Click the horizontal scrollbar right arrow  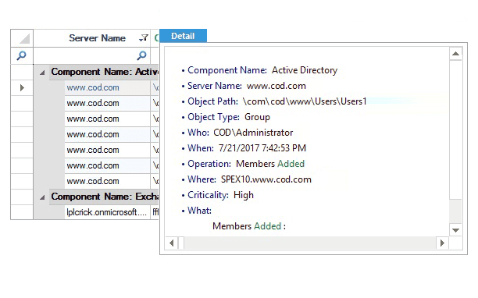[x=442, y=243]
